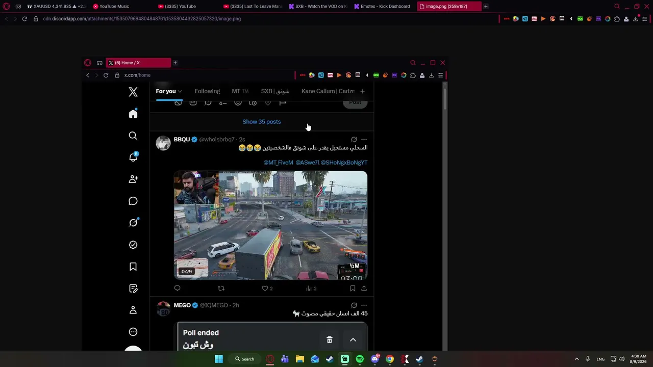Screen dimensions: 653x367
Task: Open Bookmarks in the X sidebar
Action: point(133,267)
